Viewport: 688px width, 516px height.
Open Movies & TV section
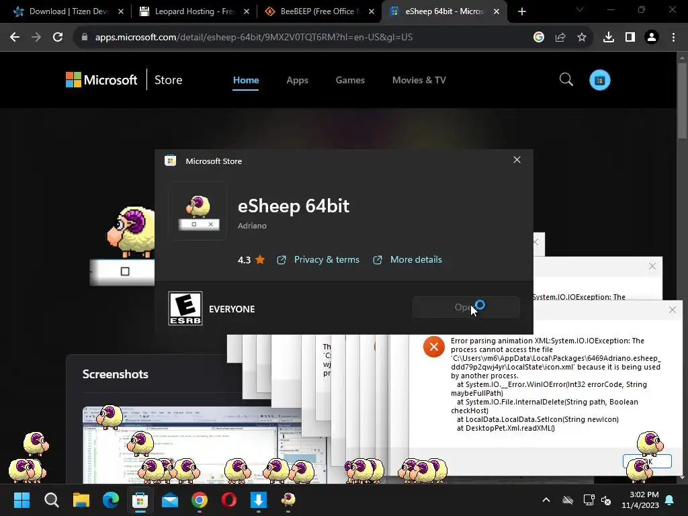[x=419, y=81]
